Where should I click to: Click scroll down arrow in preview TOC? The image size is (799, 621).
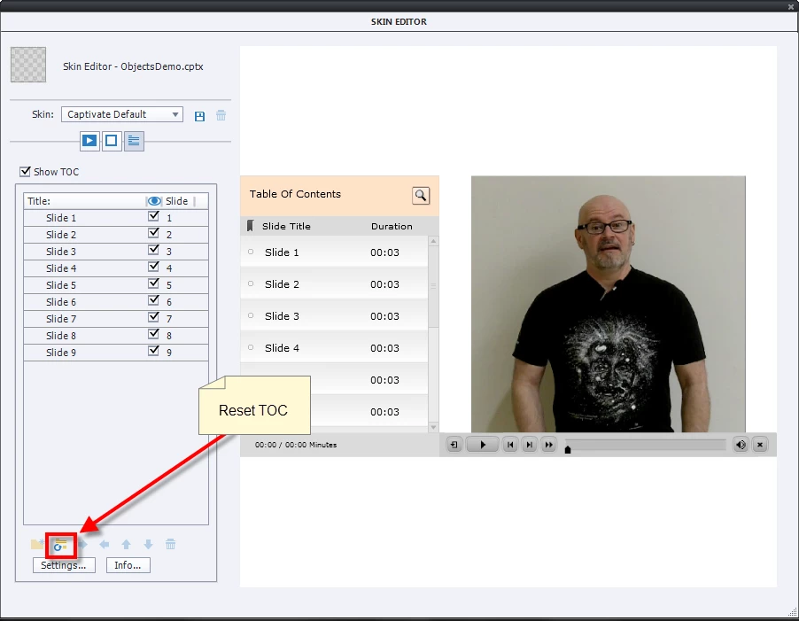[434, 427]
